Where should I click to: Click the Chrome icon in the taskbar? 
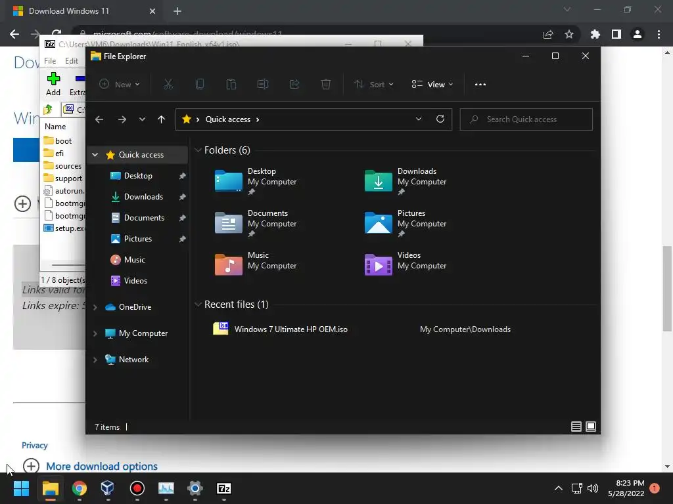click(x=80, y=488)
